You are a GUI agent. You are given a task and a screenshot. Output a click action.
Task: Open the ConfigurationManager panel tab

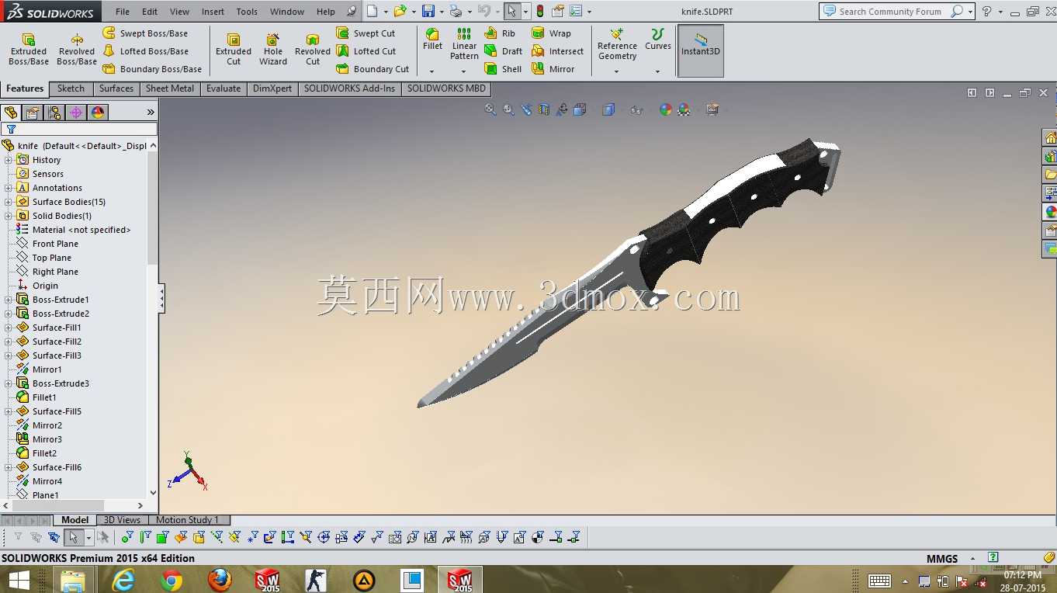coord(54,113)
